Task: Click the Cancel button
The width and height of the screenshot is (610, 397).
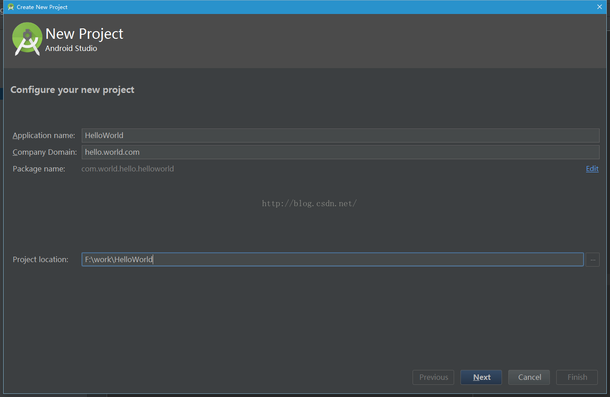Action: click(x=529, y=377)
